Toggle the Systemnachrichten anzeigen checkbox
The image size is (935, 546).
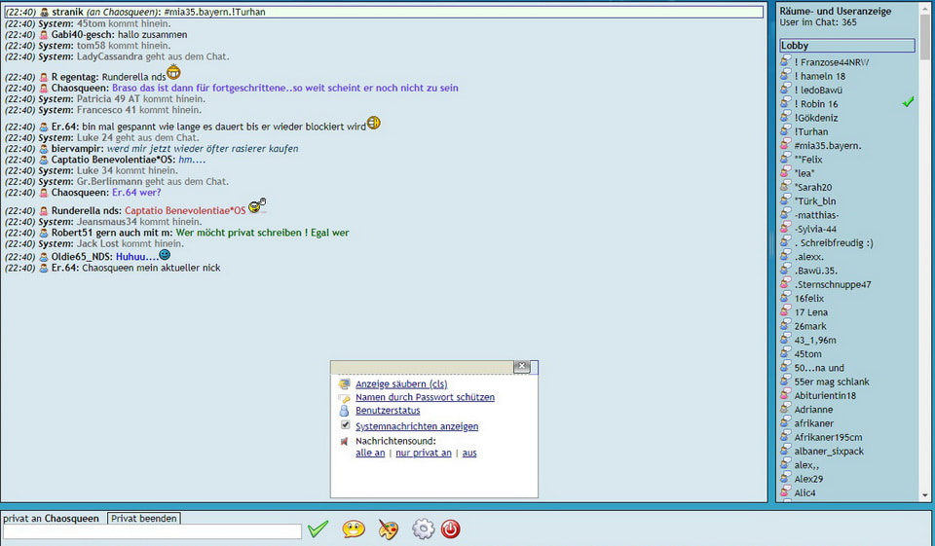pos(345,425)
